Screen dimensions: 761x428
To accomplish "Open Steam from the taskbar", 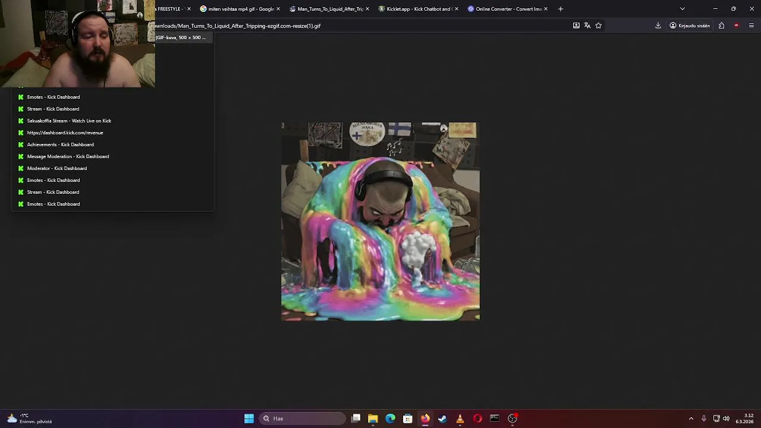I will (442, 418).
